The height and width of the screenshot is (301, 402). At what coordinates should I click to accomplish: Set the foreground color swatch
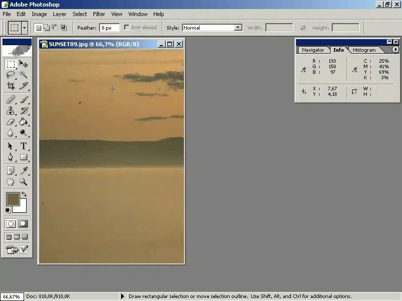(13, 199)
